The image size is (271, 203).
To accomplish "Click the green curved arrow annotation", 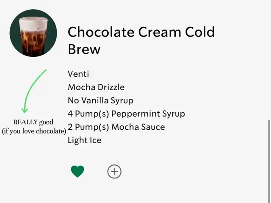I will coord(33,91).
